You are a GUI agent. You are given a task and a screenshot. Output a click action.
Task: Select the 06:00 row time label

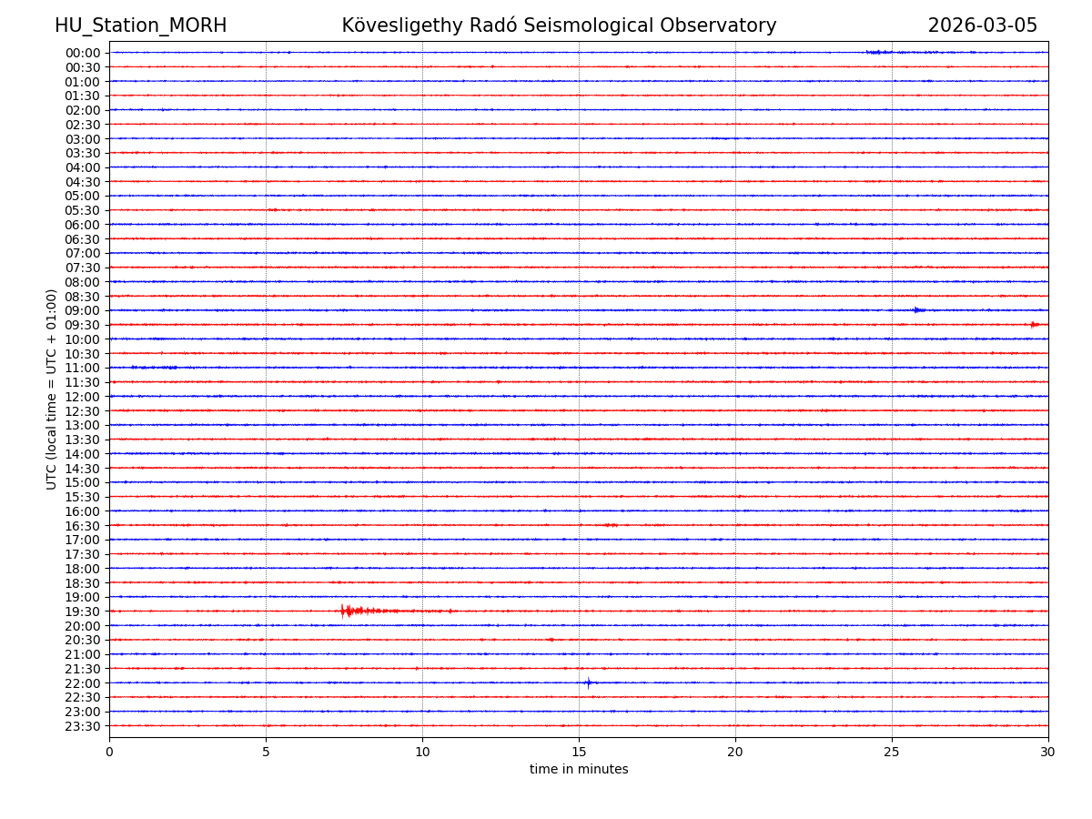coord(82,225)
